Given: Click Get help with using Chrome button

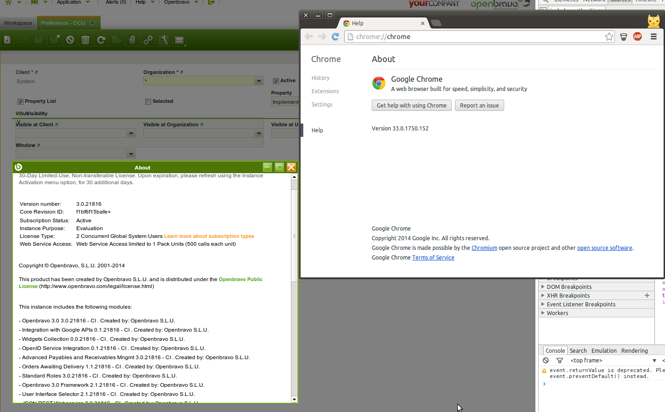Looking at the screenshot, I should tap(412, 105).
